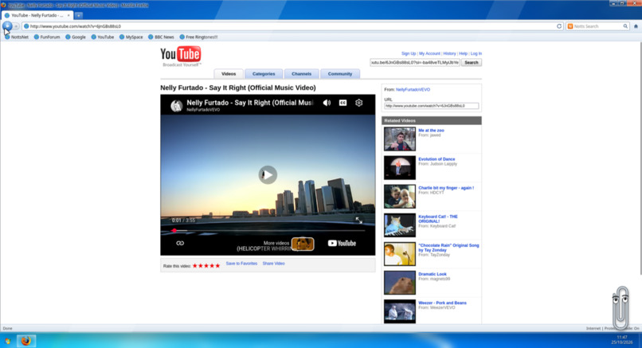Click the Sign Up link
Viewport: 642px width, 348px height.
click(x=408, y=53)
